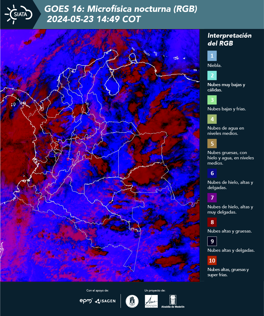Click the EPM logo
Image resolution: width=264 pixels, height=316 pixels.
coord(86,300)
